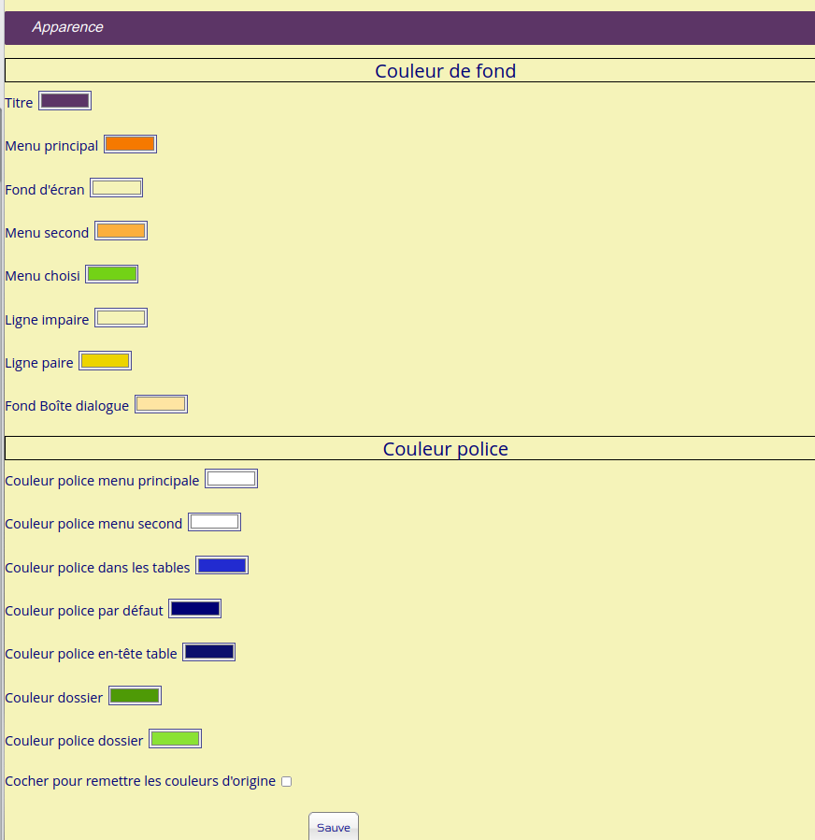Open the Titre background color swatch
This screenshot has height=840, width=815.
click(64, 101)
